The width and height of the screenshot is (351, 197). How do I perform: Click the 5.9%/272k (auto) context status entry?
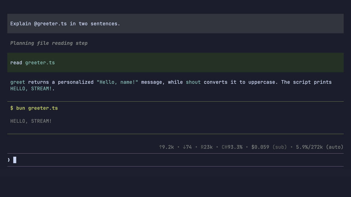(x=320, y=147)
